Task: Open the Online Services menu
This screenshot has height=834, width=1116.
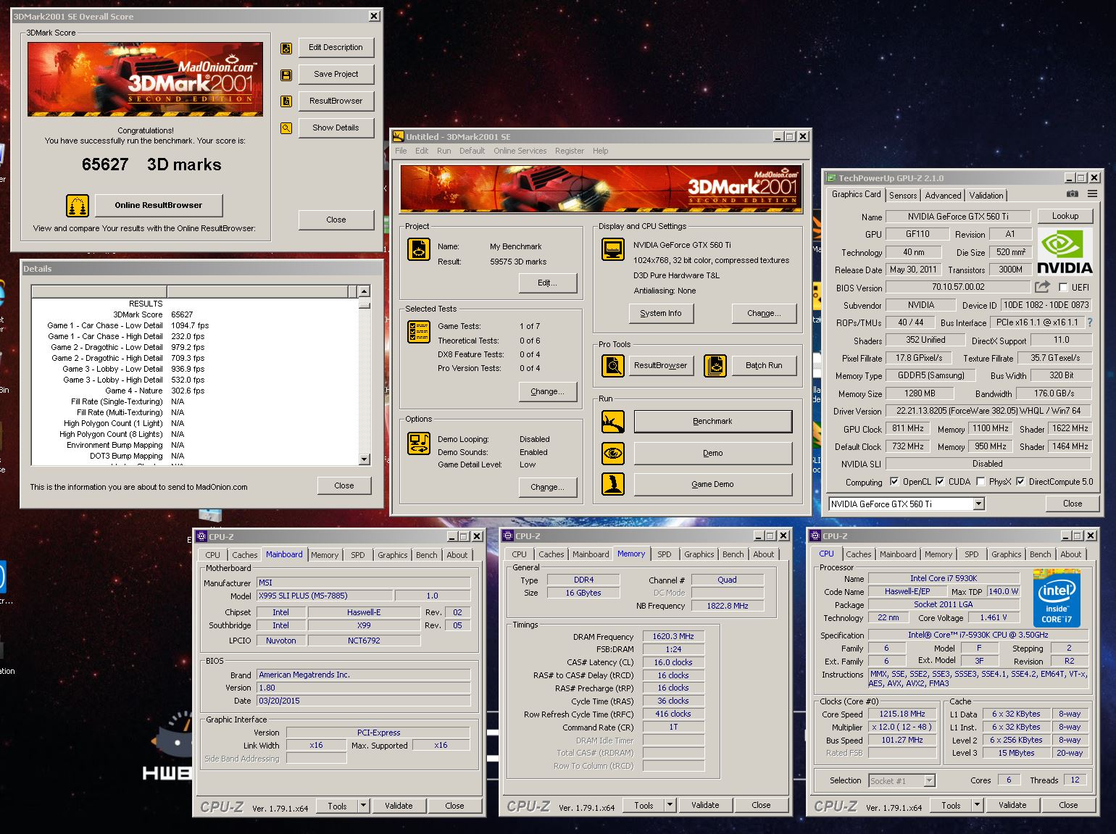Action: (x=520, y=151)
